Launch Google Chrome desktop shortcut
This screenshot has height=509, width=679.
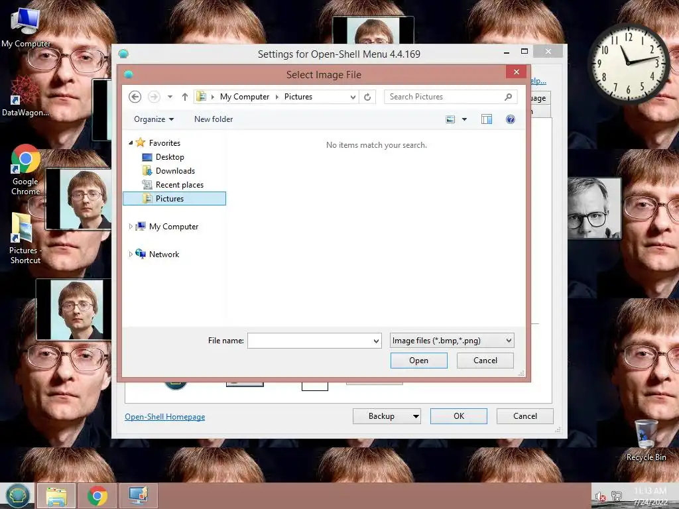(26, 170)
